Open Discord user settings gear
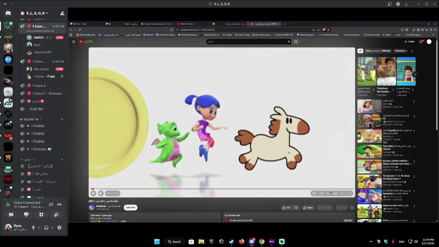Image resolution: width=439 pixels, height=247 pixels. [59, 227]
